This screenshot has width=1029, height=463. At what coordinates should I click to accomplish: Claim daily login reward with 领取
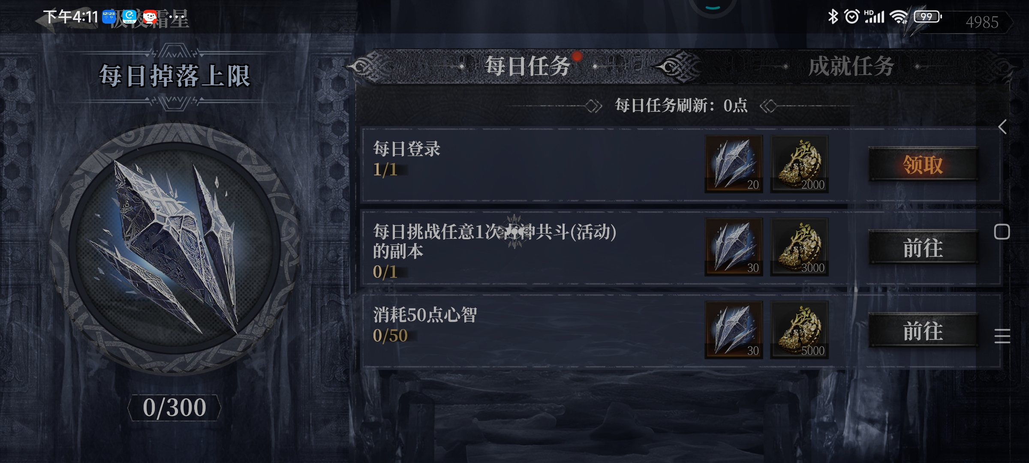(x=923, y=164)
